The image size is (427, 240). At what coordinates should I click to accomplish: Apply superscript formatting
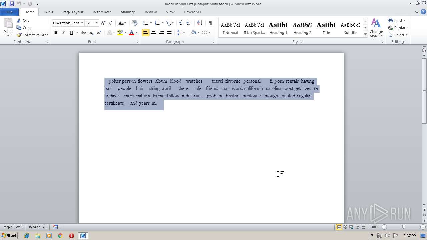[x=99, y=33]
